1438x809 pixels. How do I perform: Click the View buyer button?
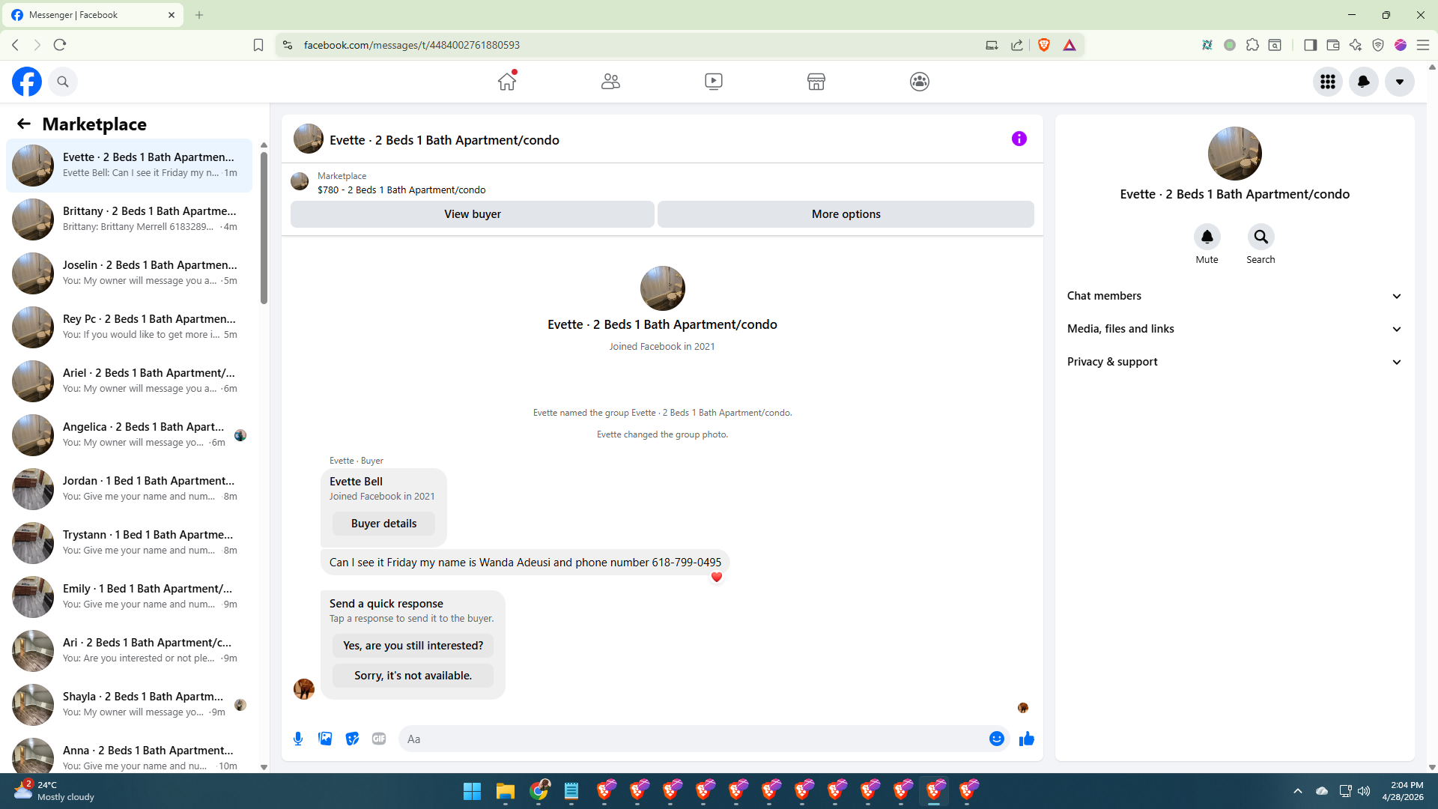(472, 214)
